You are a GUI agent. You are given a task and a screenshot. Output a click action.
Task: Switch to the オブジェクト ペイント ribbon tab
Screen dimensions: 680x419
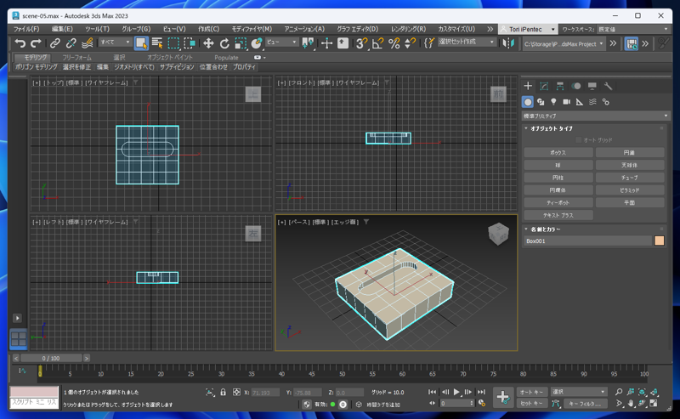169,57
